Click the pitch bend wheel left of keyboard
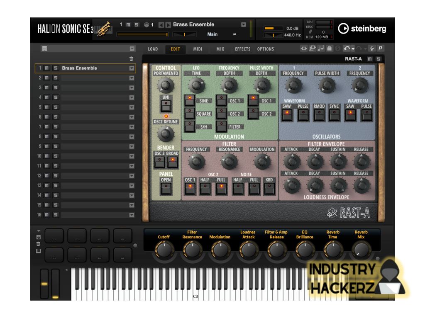 (x=44, y=284)
